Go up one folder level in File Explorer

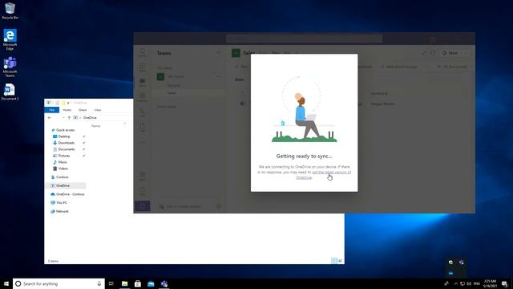69,118
